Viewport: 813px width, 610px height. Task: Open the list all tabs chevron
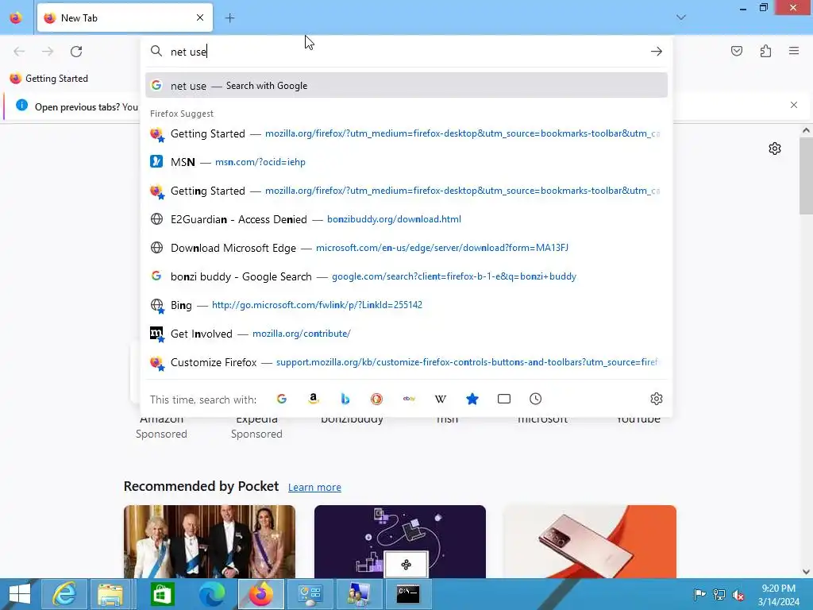(680, 17)
